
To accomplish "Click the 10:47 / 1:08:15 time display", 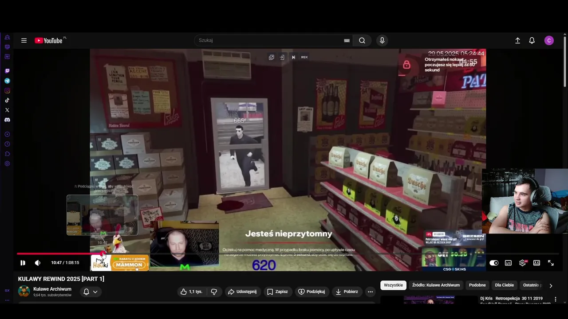I will (65, 263).
